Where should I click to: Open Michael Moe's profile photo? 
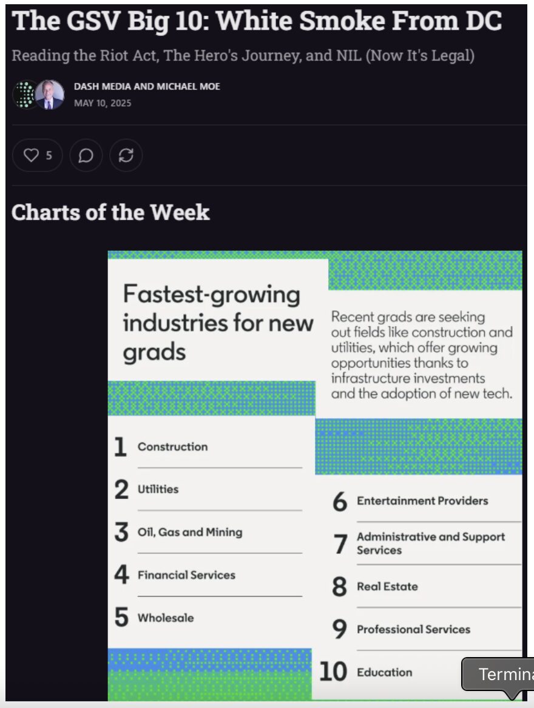click(50, 95)
